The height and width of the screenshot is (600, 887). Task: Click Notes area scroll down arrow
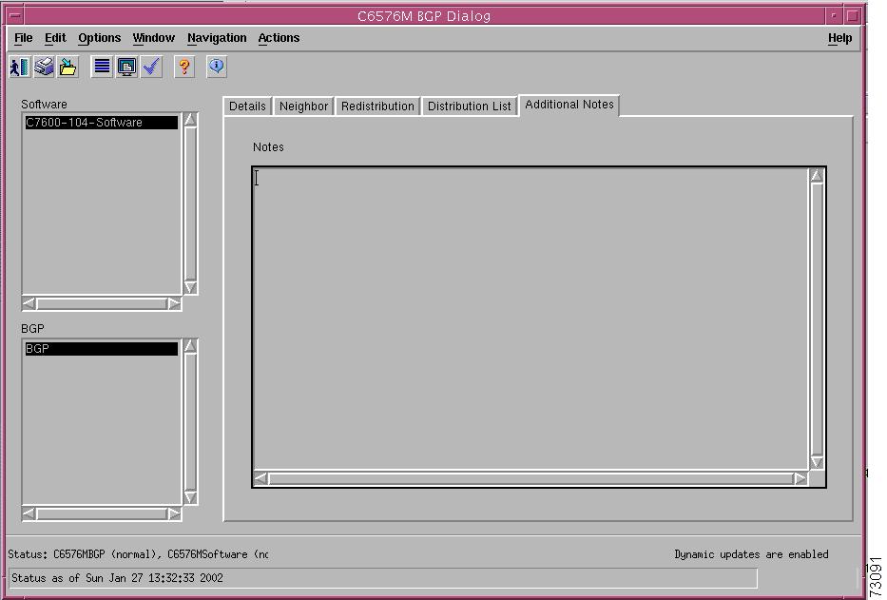coord(817,462)
